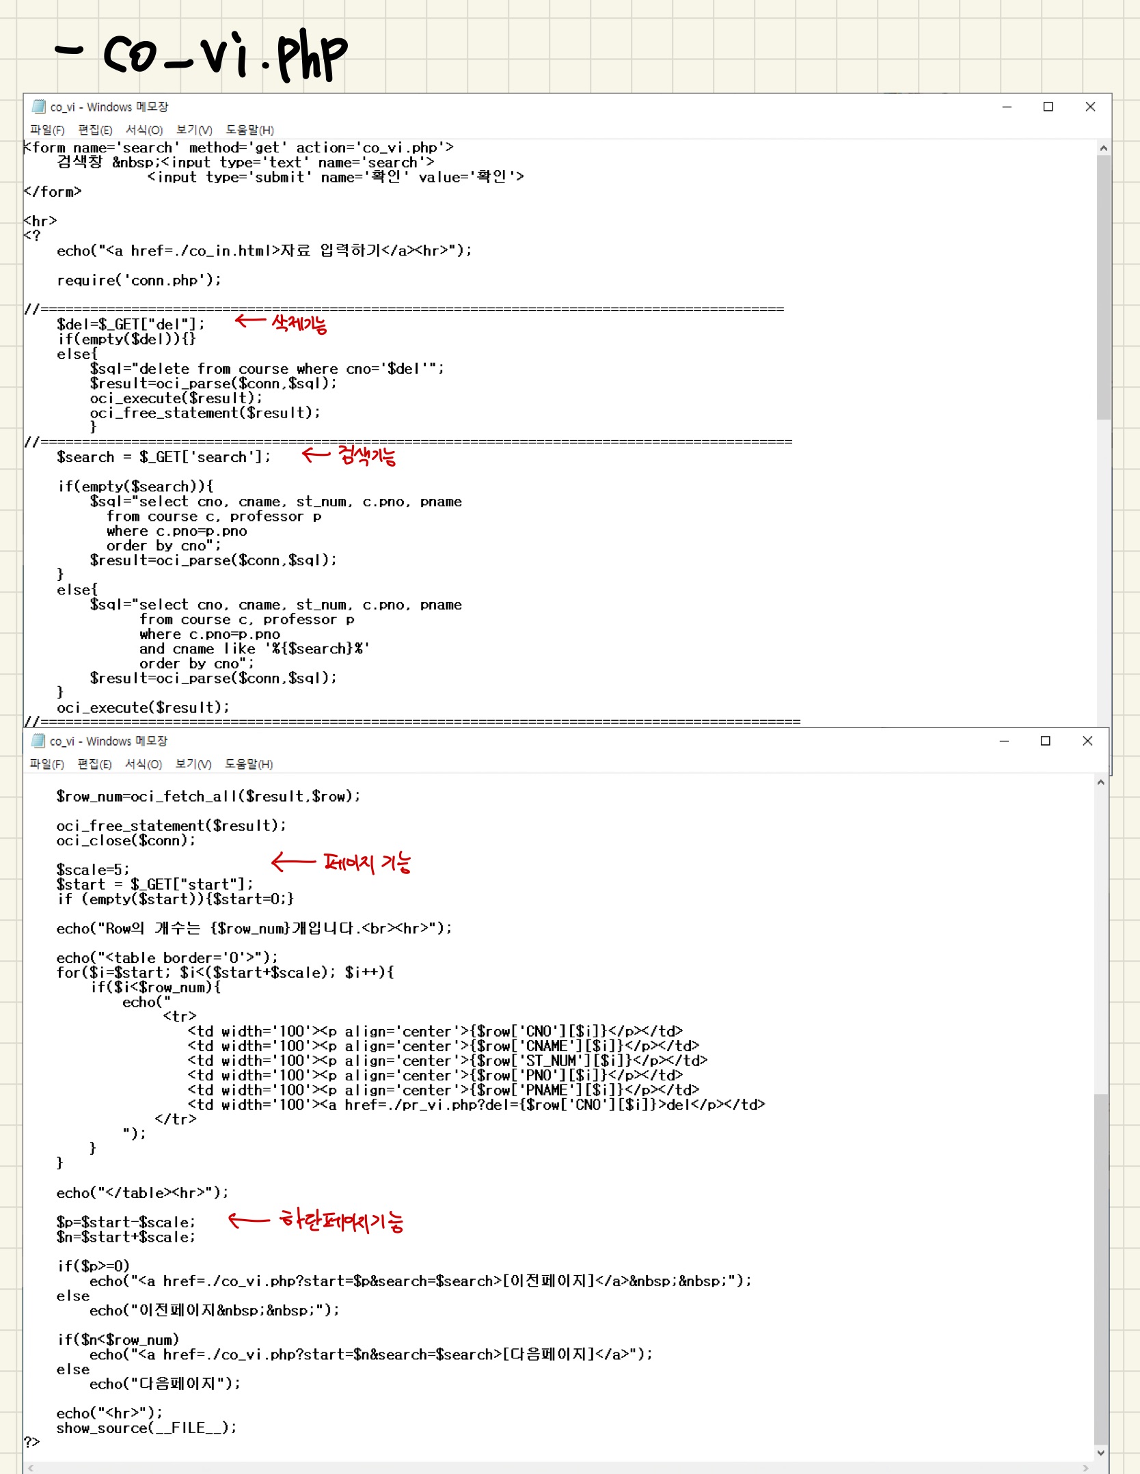Click the line '$start = $_GET["start"];'

pyautogui.click(x=154, y=884)
